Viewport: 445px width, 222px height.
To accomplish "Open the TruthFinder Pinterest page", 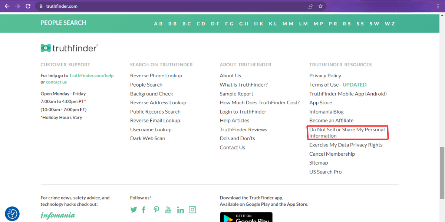I will coord(156,210).
